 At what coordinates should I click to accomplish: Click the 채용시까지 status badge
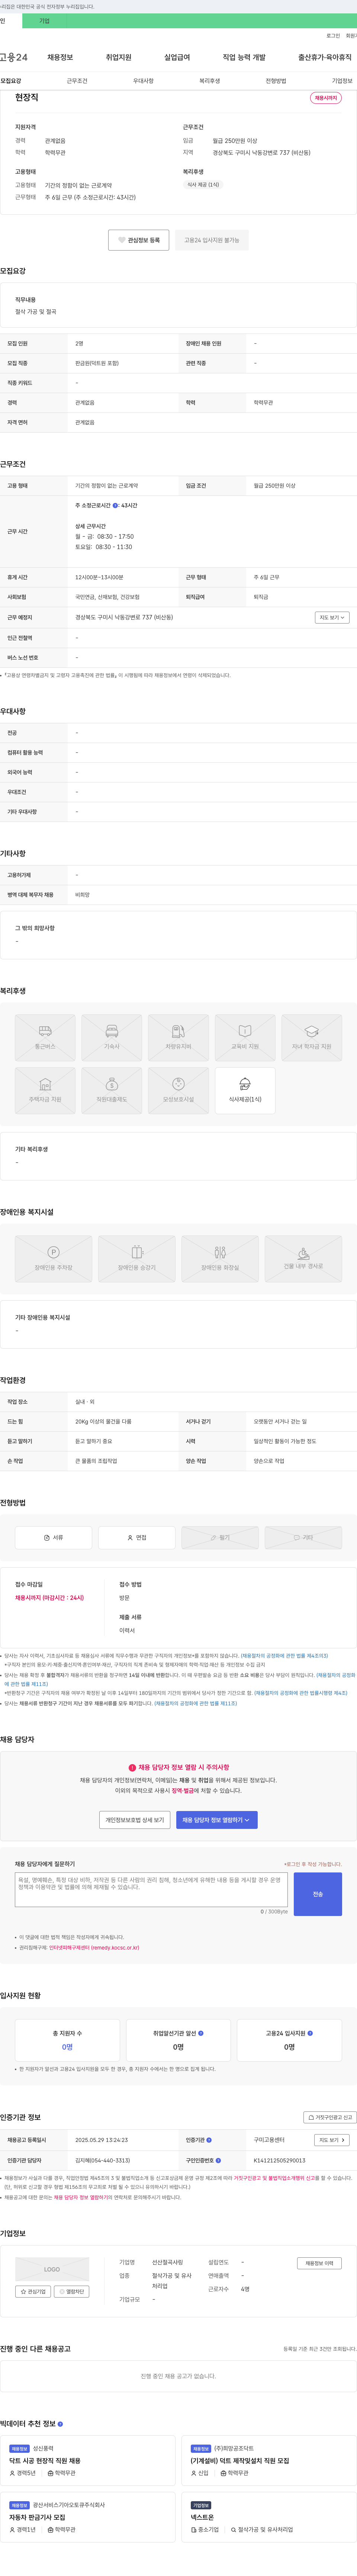coord(326,98)
